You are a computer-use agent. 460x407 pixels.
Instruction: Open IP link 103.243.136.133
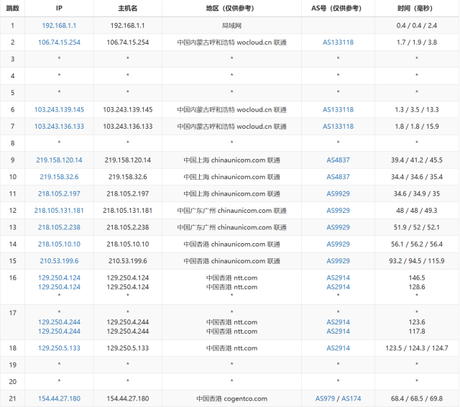(59, 127)
